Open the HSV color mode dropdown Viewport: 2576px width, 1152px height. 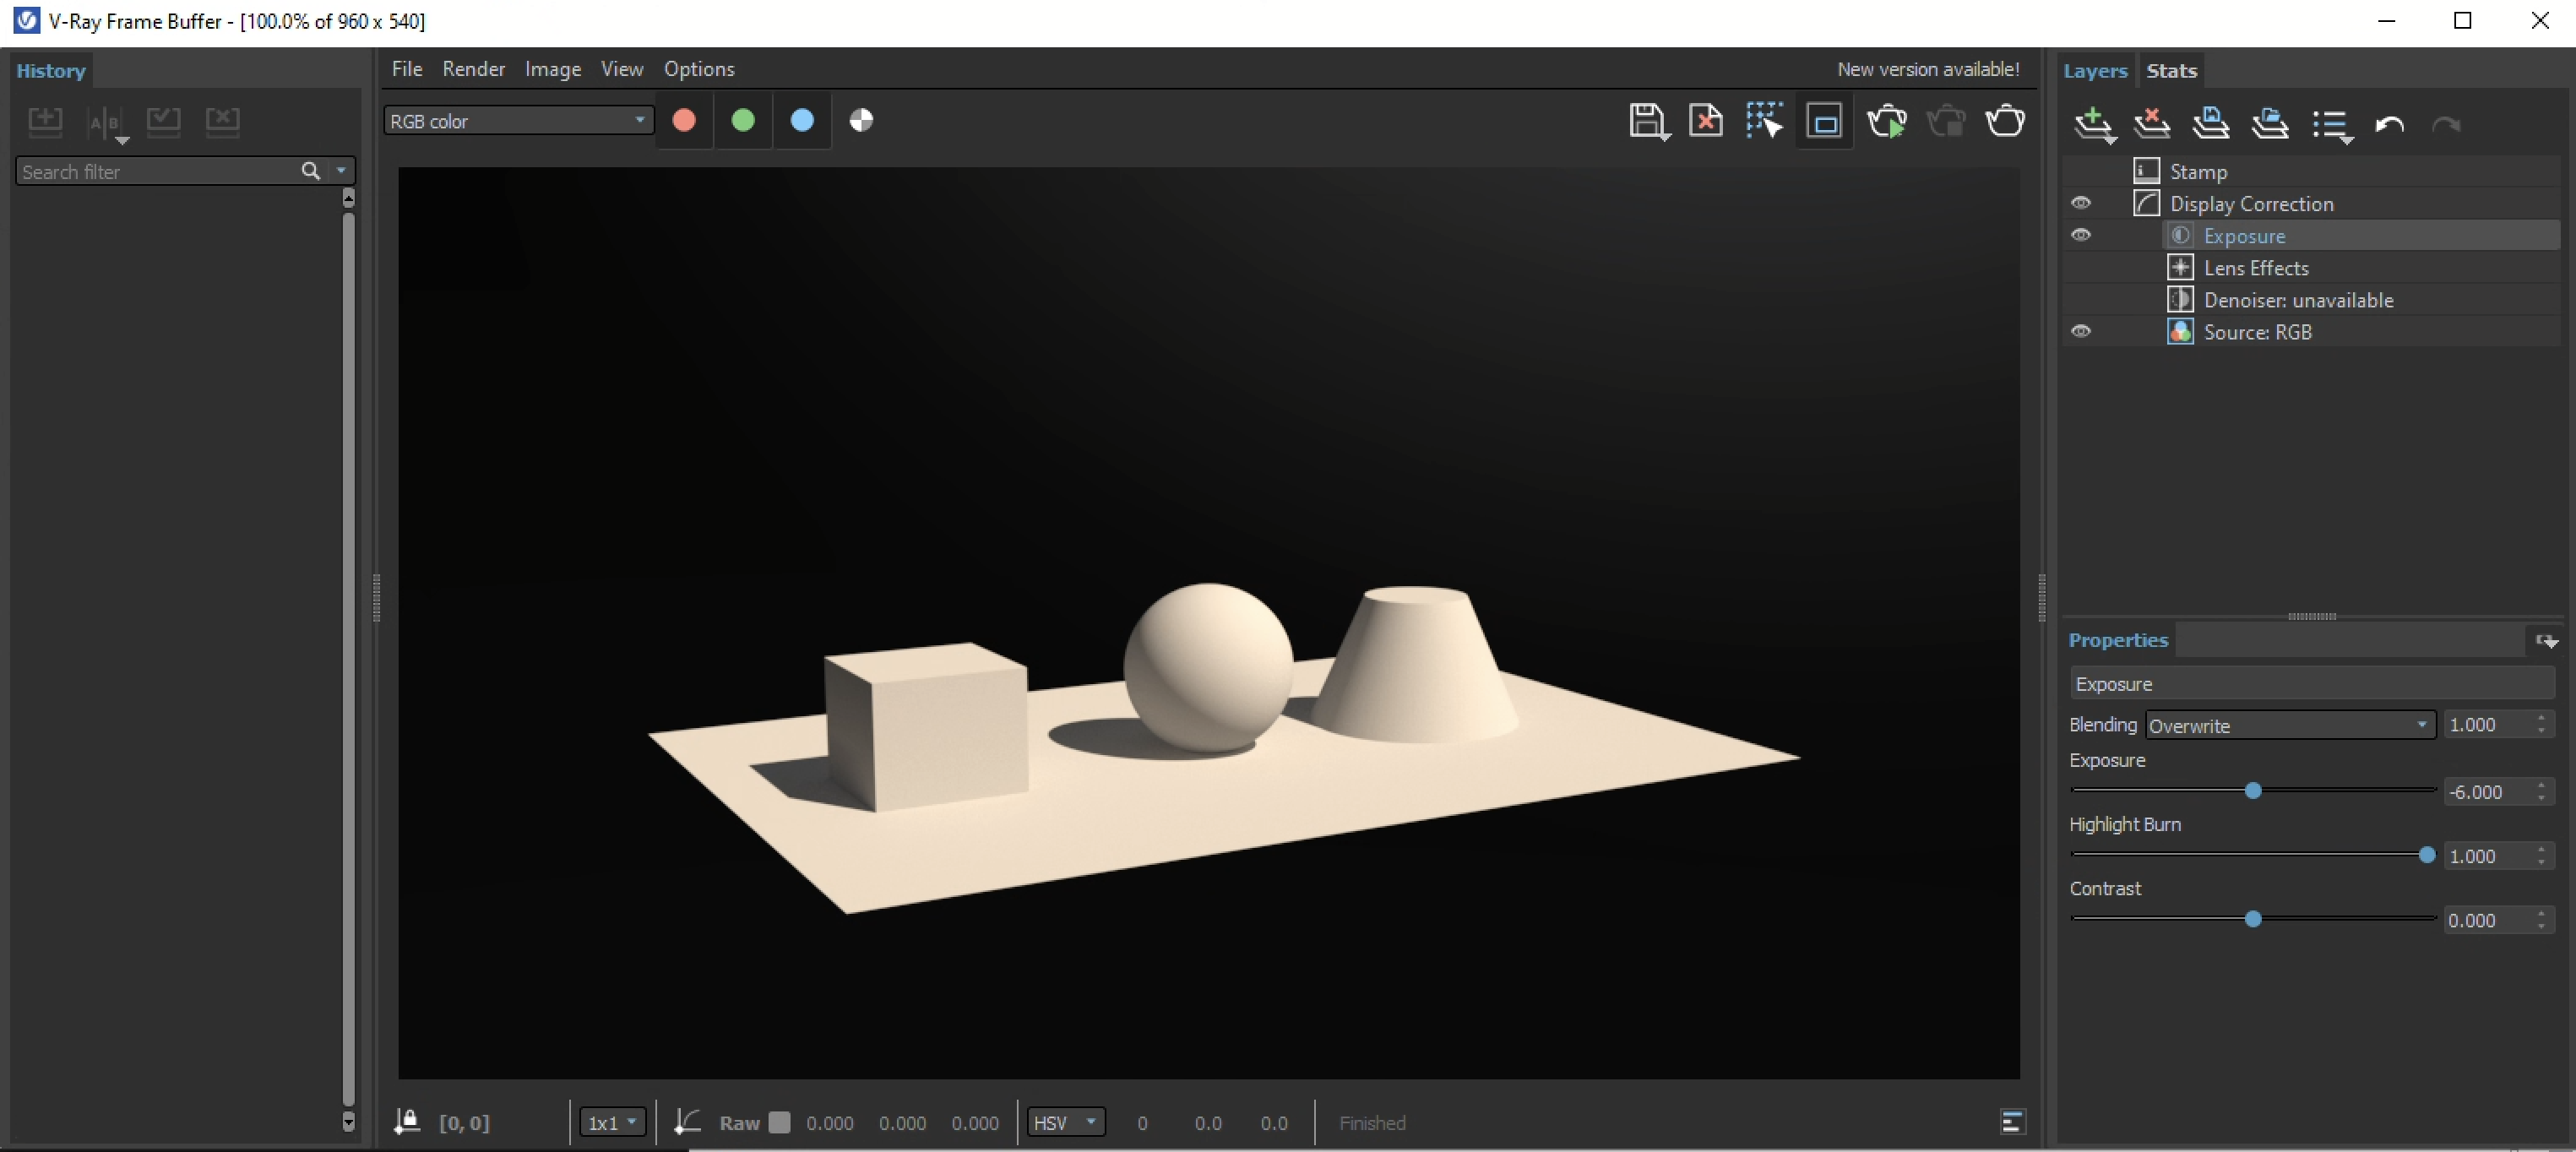pos(1066,1122)
